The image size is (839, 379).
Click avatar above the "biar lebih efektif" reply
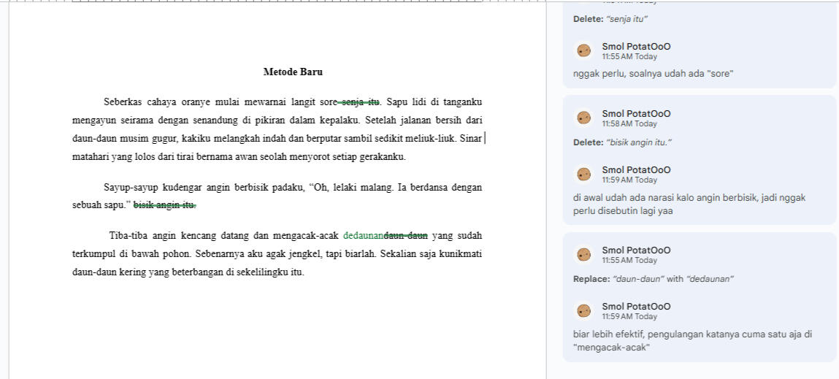click(x=583, y=310)
